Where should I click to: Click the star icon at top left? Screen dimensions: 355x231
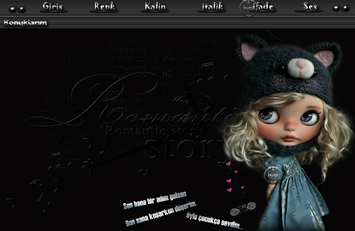(22, 8)
